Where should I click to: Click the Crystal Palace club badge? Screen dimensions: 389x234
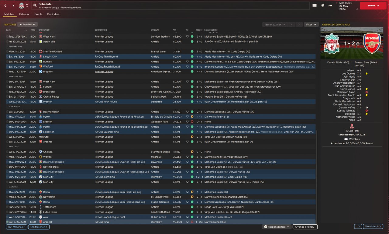click(41, 97)
